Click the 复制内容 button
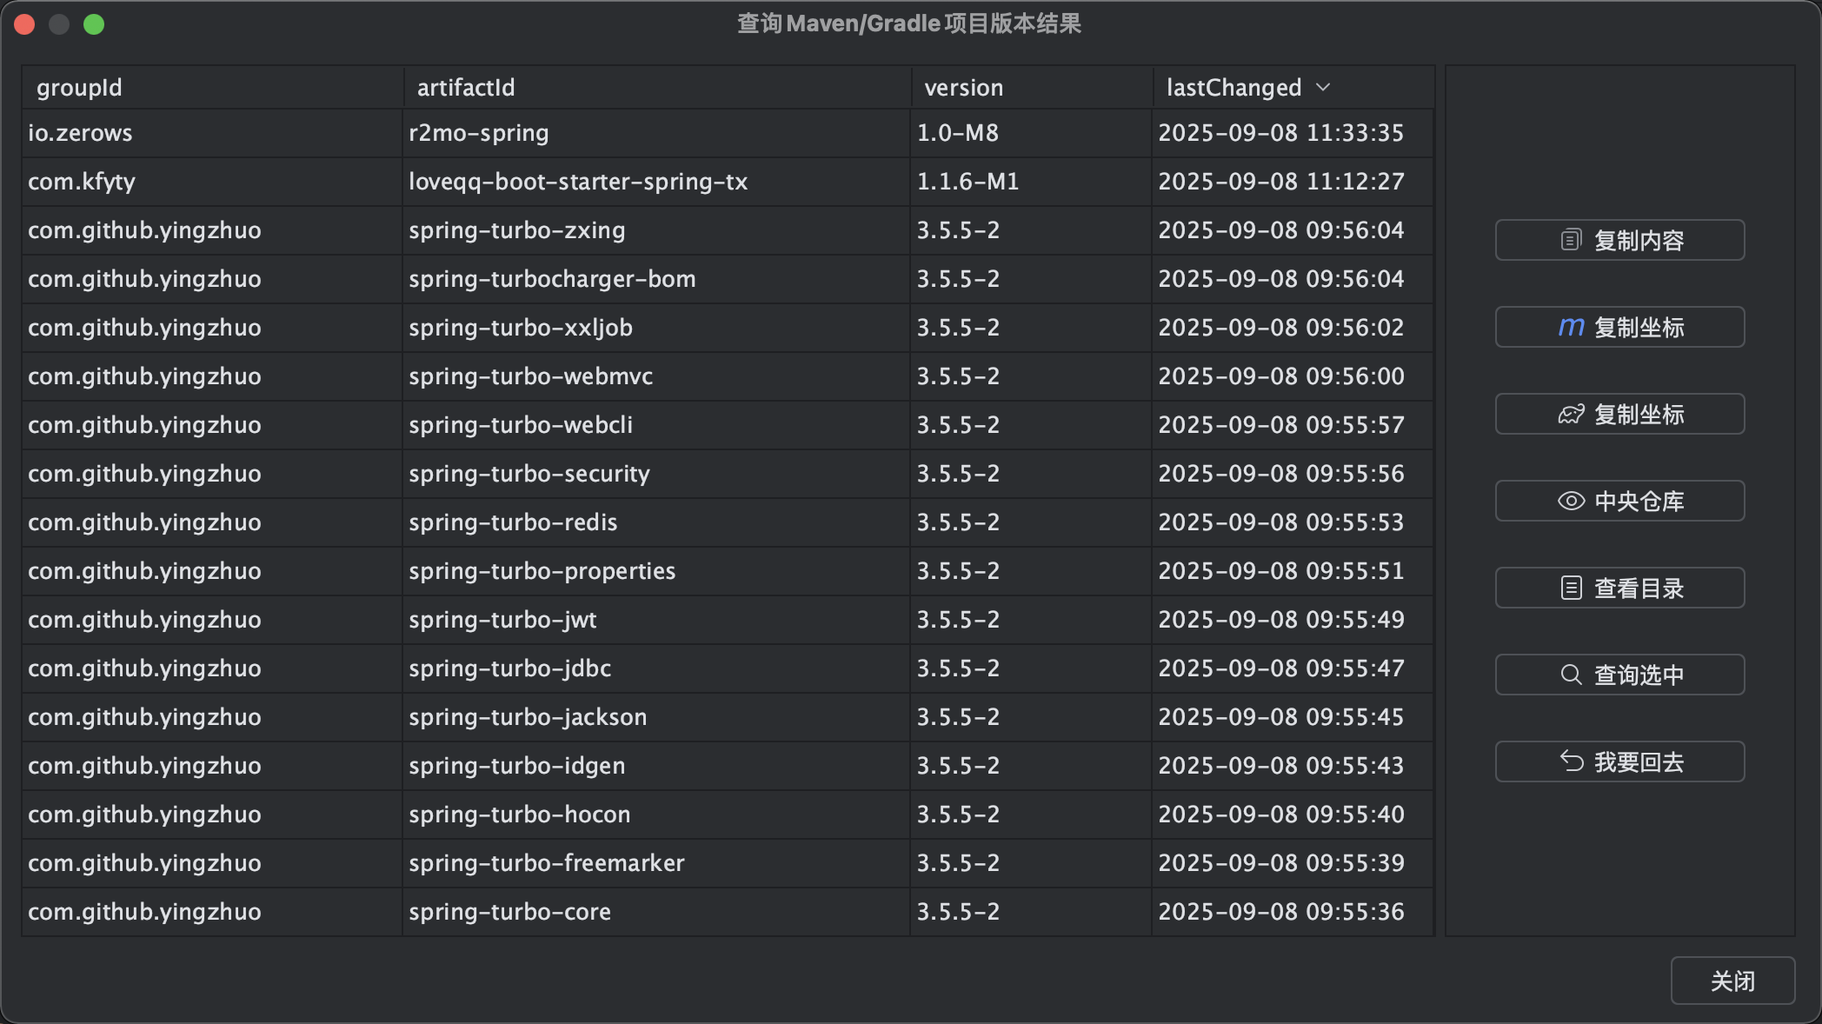Viewport: 1822px width, 1024px height. 1619,240
